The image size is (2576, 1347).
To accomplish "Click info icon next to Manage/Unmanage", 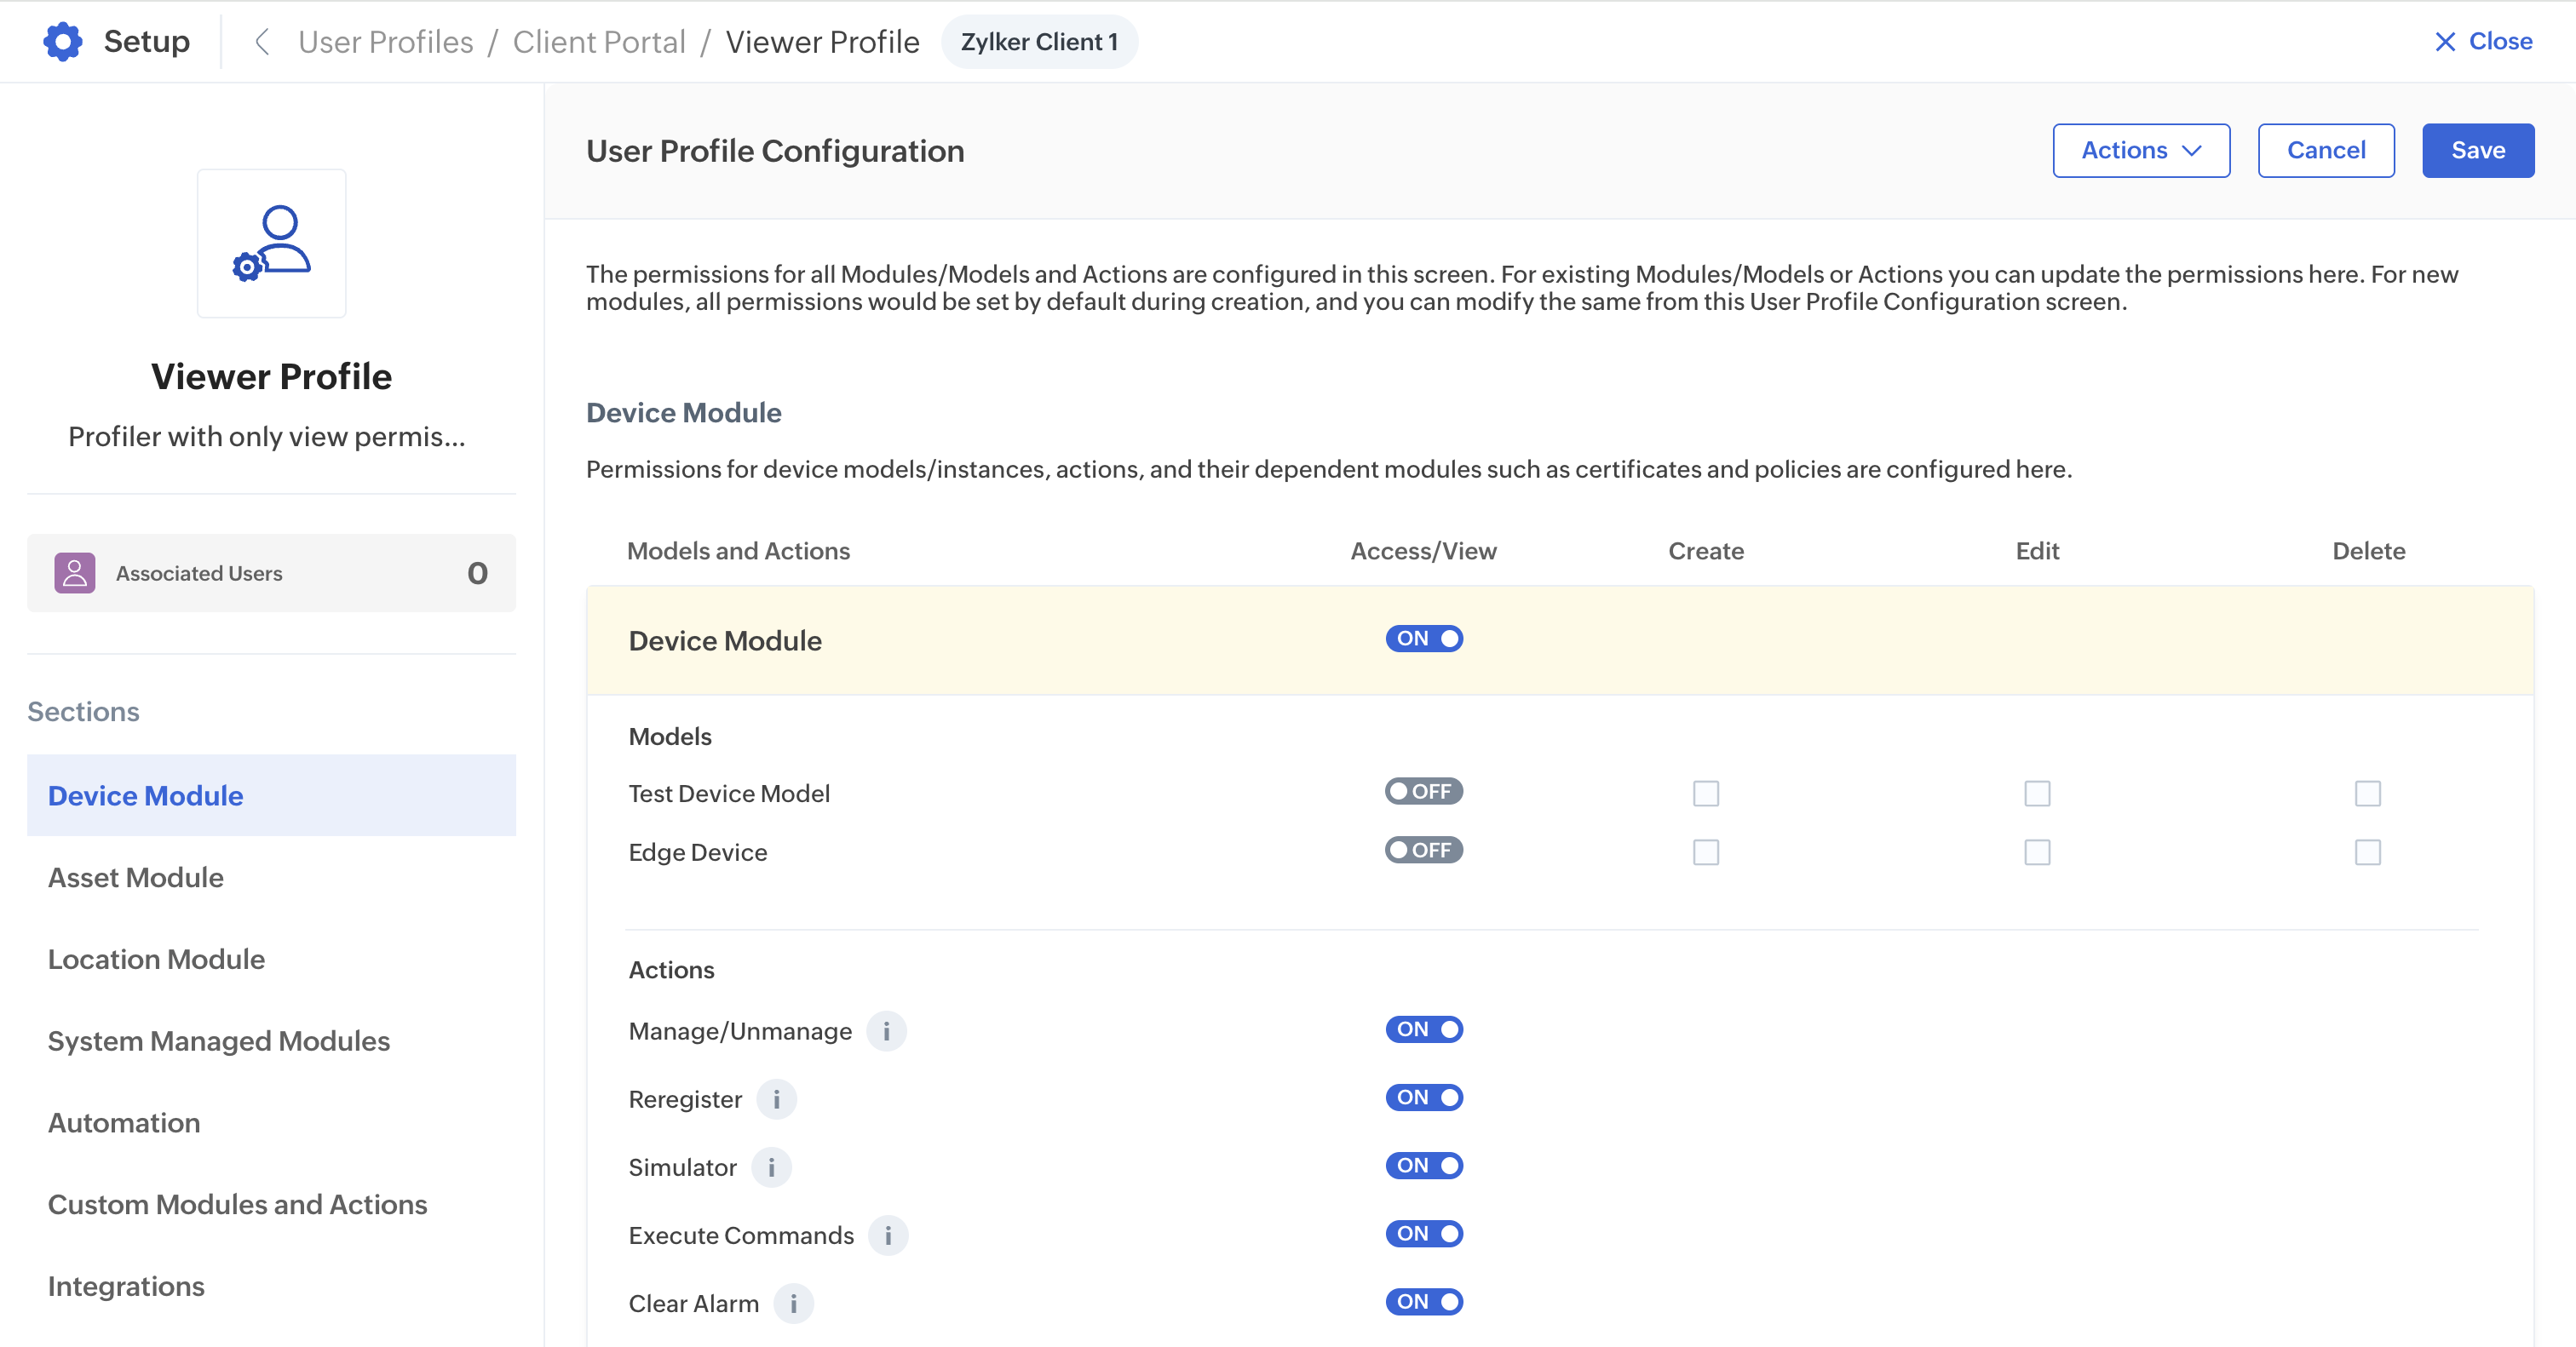I will [x=886, y=1030].
